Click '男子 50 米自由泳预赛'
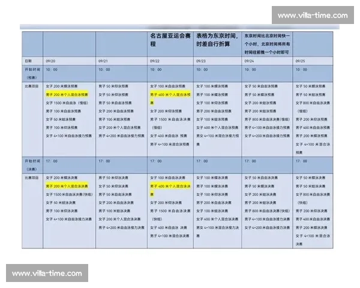Image resolution: width=360 pixels, height=288 pixels. point(115,103)
